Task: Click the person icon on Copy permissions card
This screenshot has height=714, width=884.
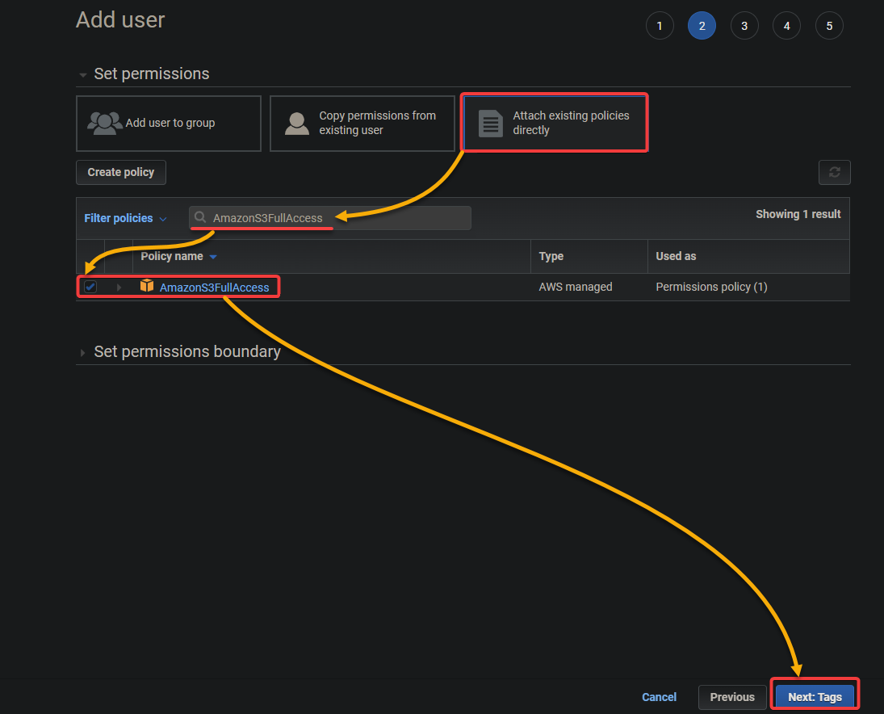Action: (x=297, y=123)
